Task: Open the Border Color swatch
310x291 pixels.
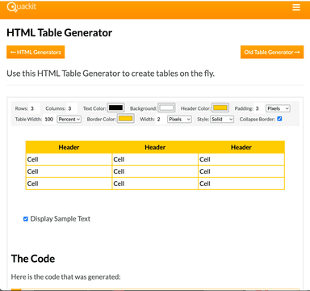Action: tap(126, 119)
